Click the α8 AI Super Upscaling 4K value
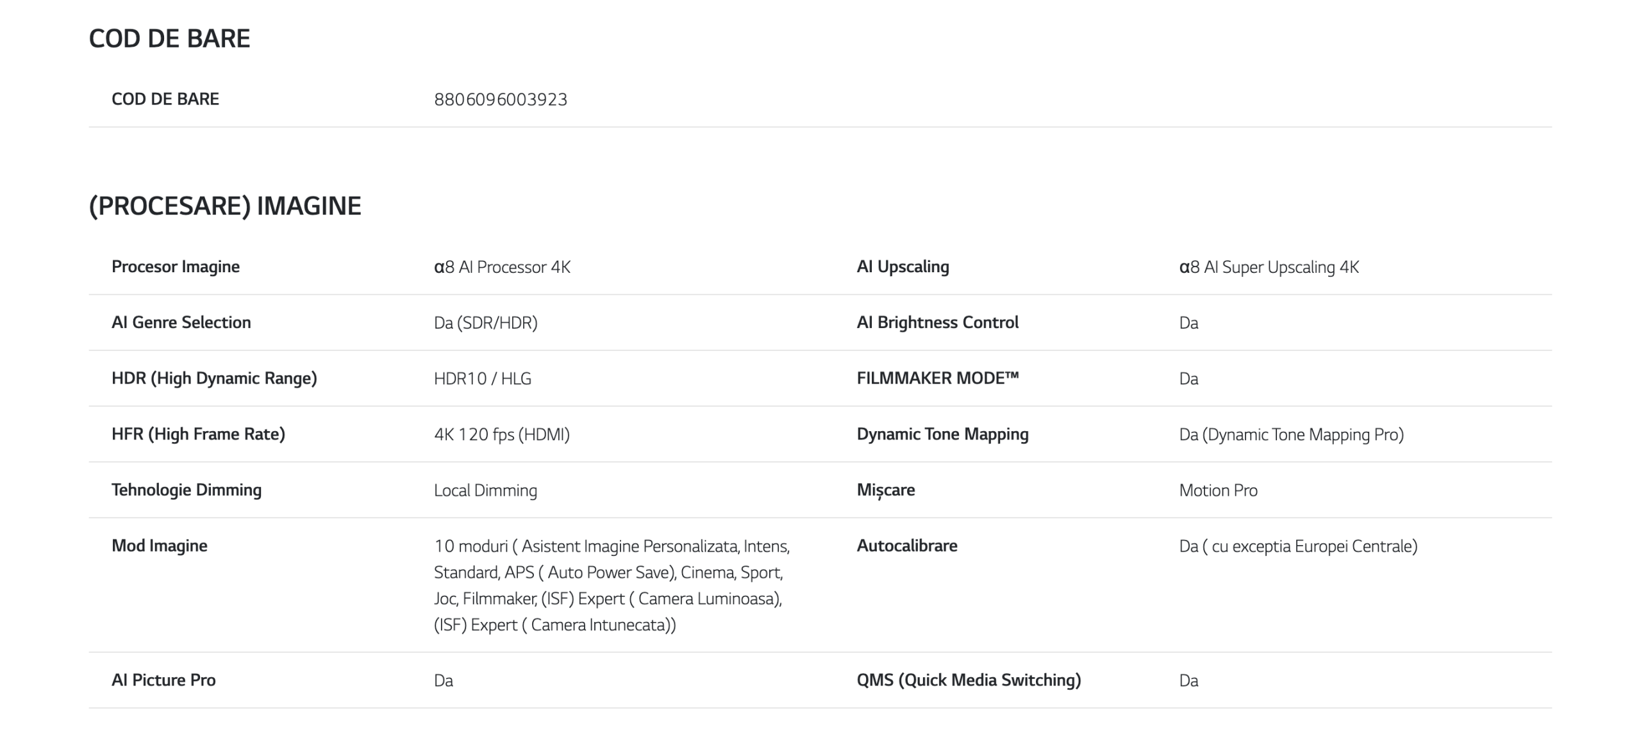The width and height of the screenshot is (1641, 745). pyautogui.click(x=1269, y=267)
